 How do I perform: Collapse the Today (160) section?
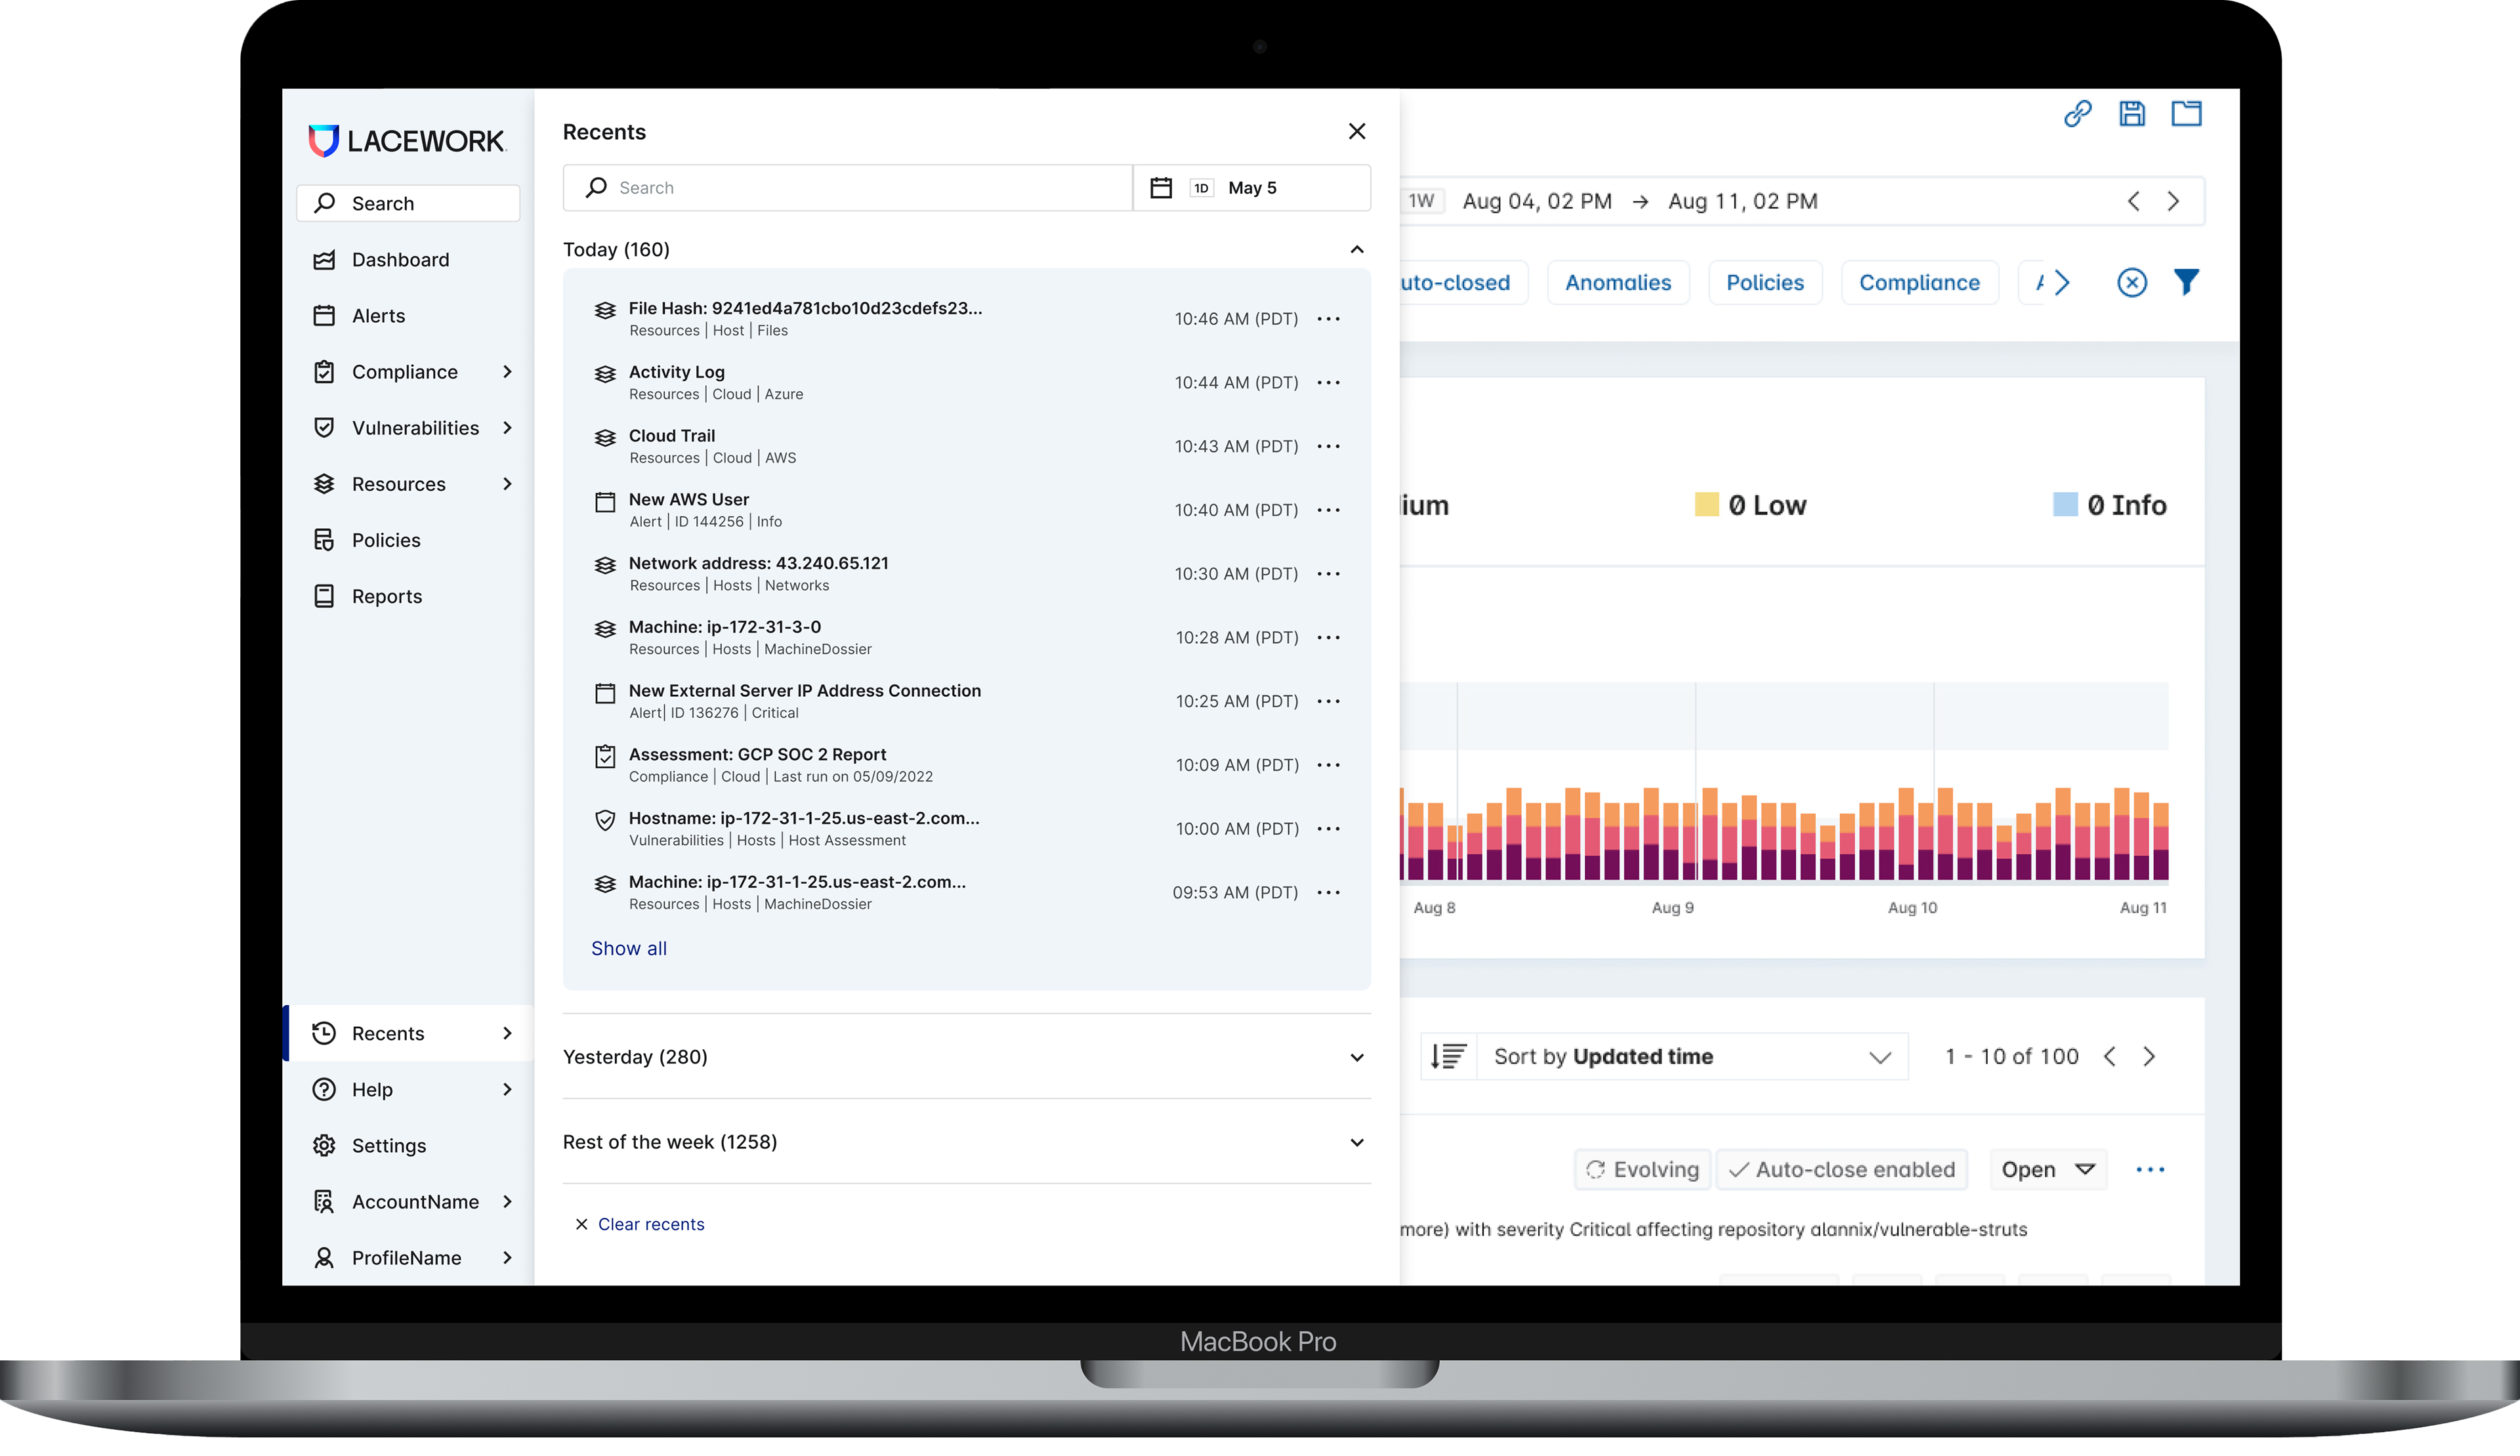point(1357,249)
